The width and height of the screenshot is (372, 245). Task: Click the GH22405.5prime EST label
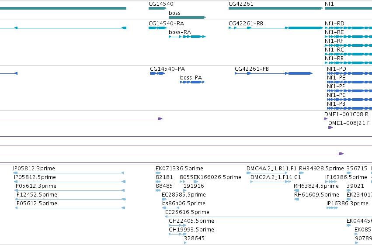[x=191, y=221]
